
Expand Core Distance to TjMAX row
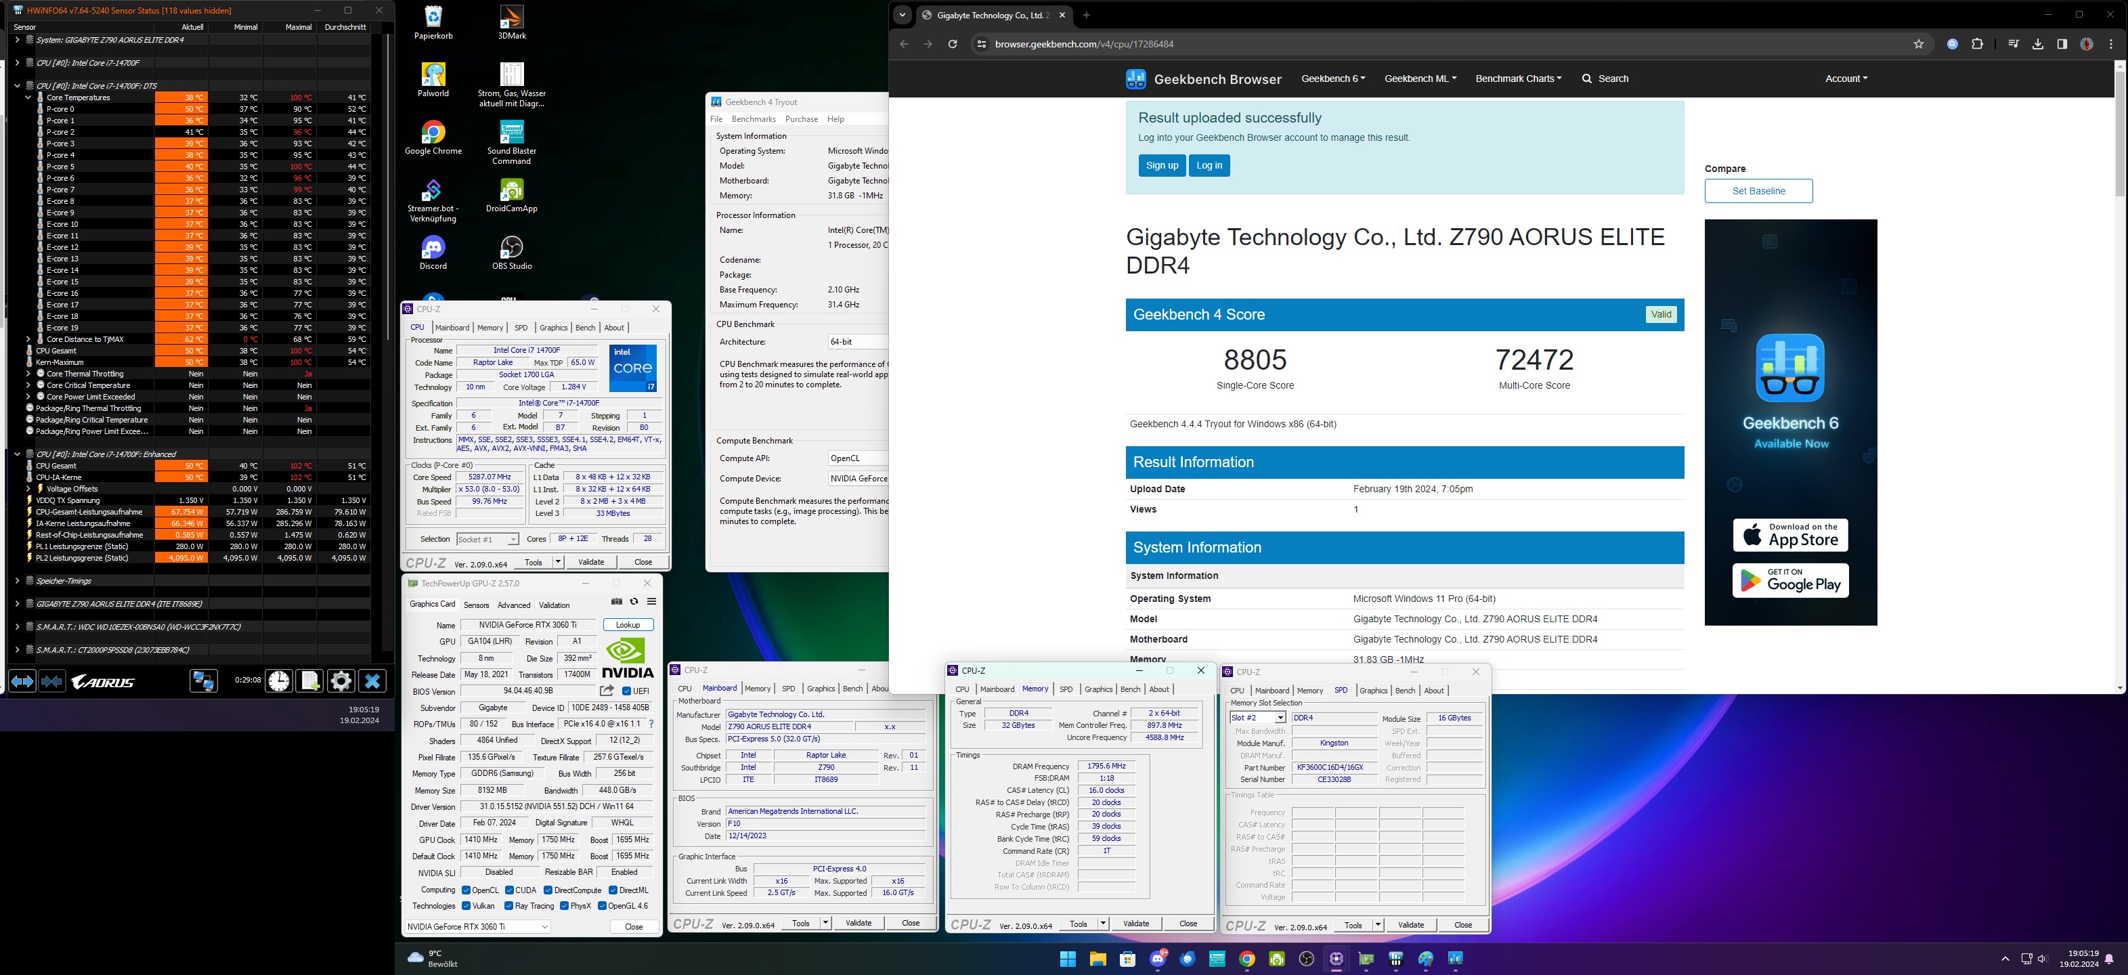(x=28, y=339)
